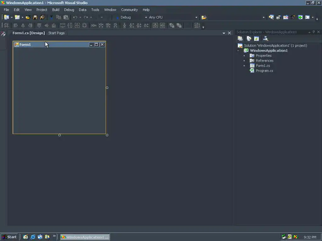Click the Undo arrow icon

click(75, 18)
